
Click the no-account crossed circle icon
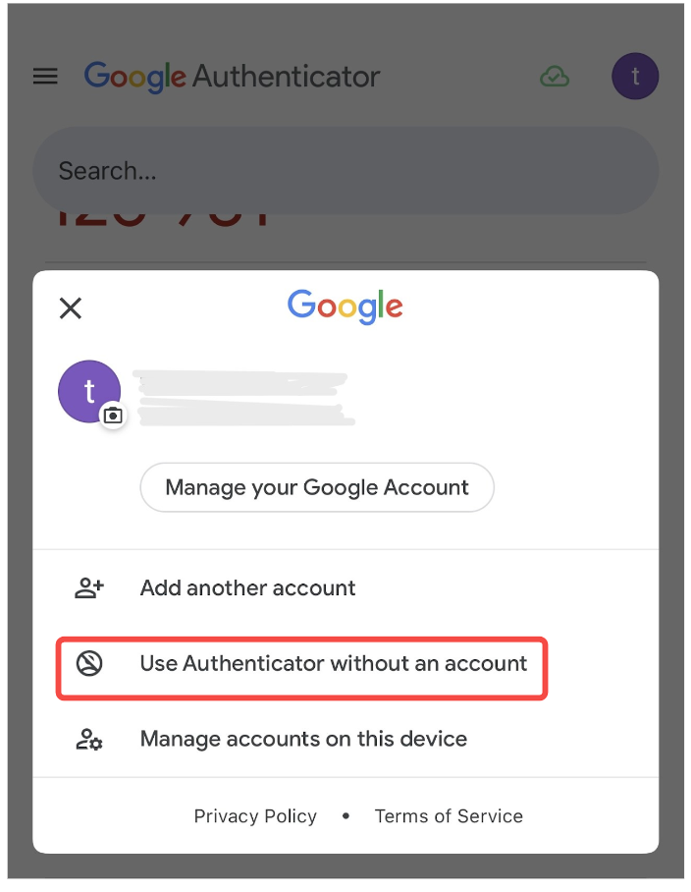pos(89,663)
